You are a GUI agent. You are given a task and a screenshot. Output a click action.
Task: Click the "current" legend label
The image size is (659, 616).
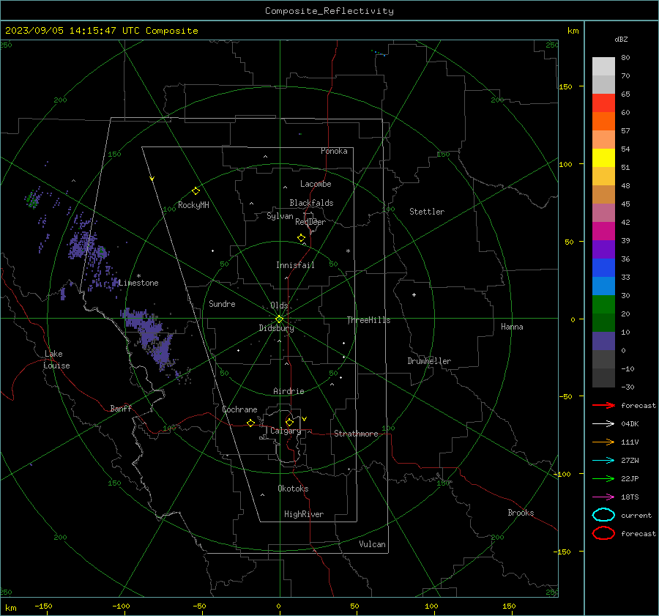click(x=636, y=515)
